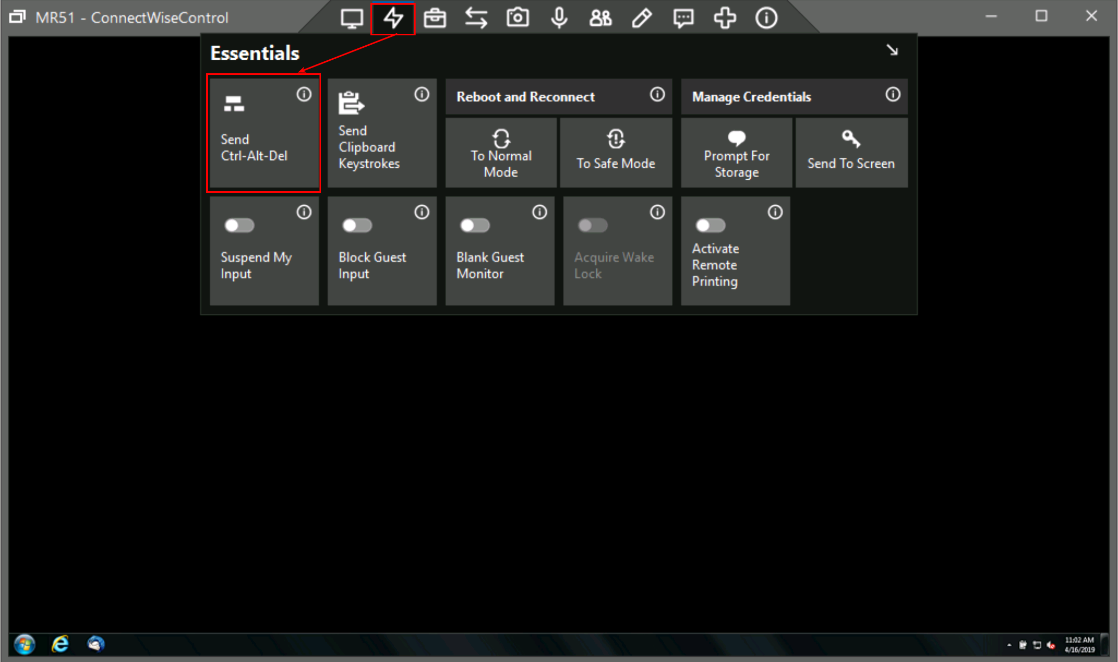
Task: Open the remote tray network icon
Action: 1037,645
